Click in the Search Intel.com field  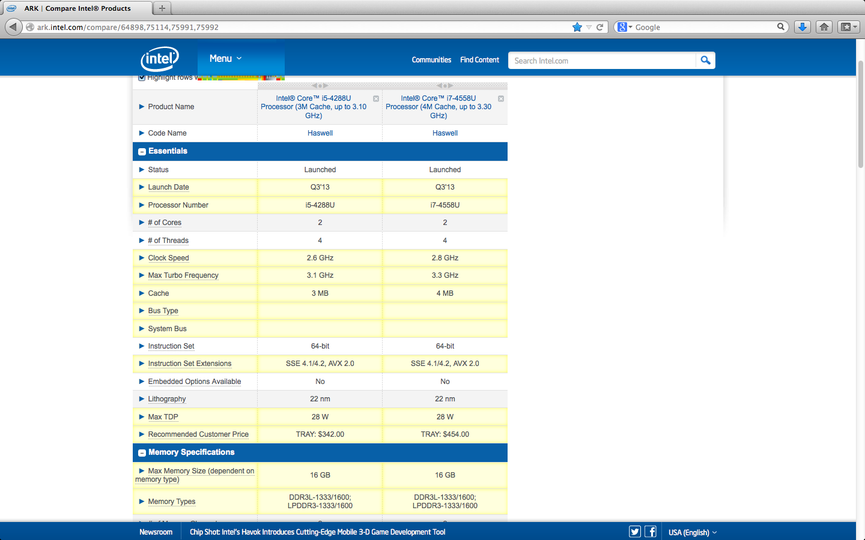pyautogui.click(x=602, y=61)
